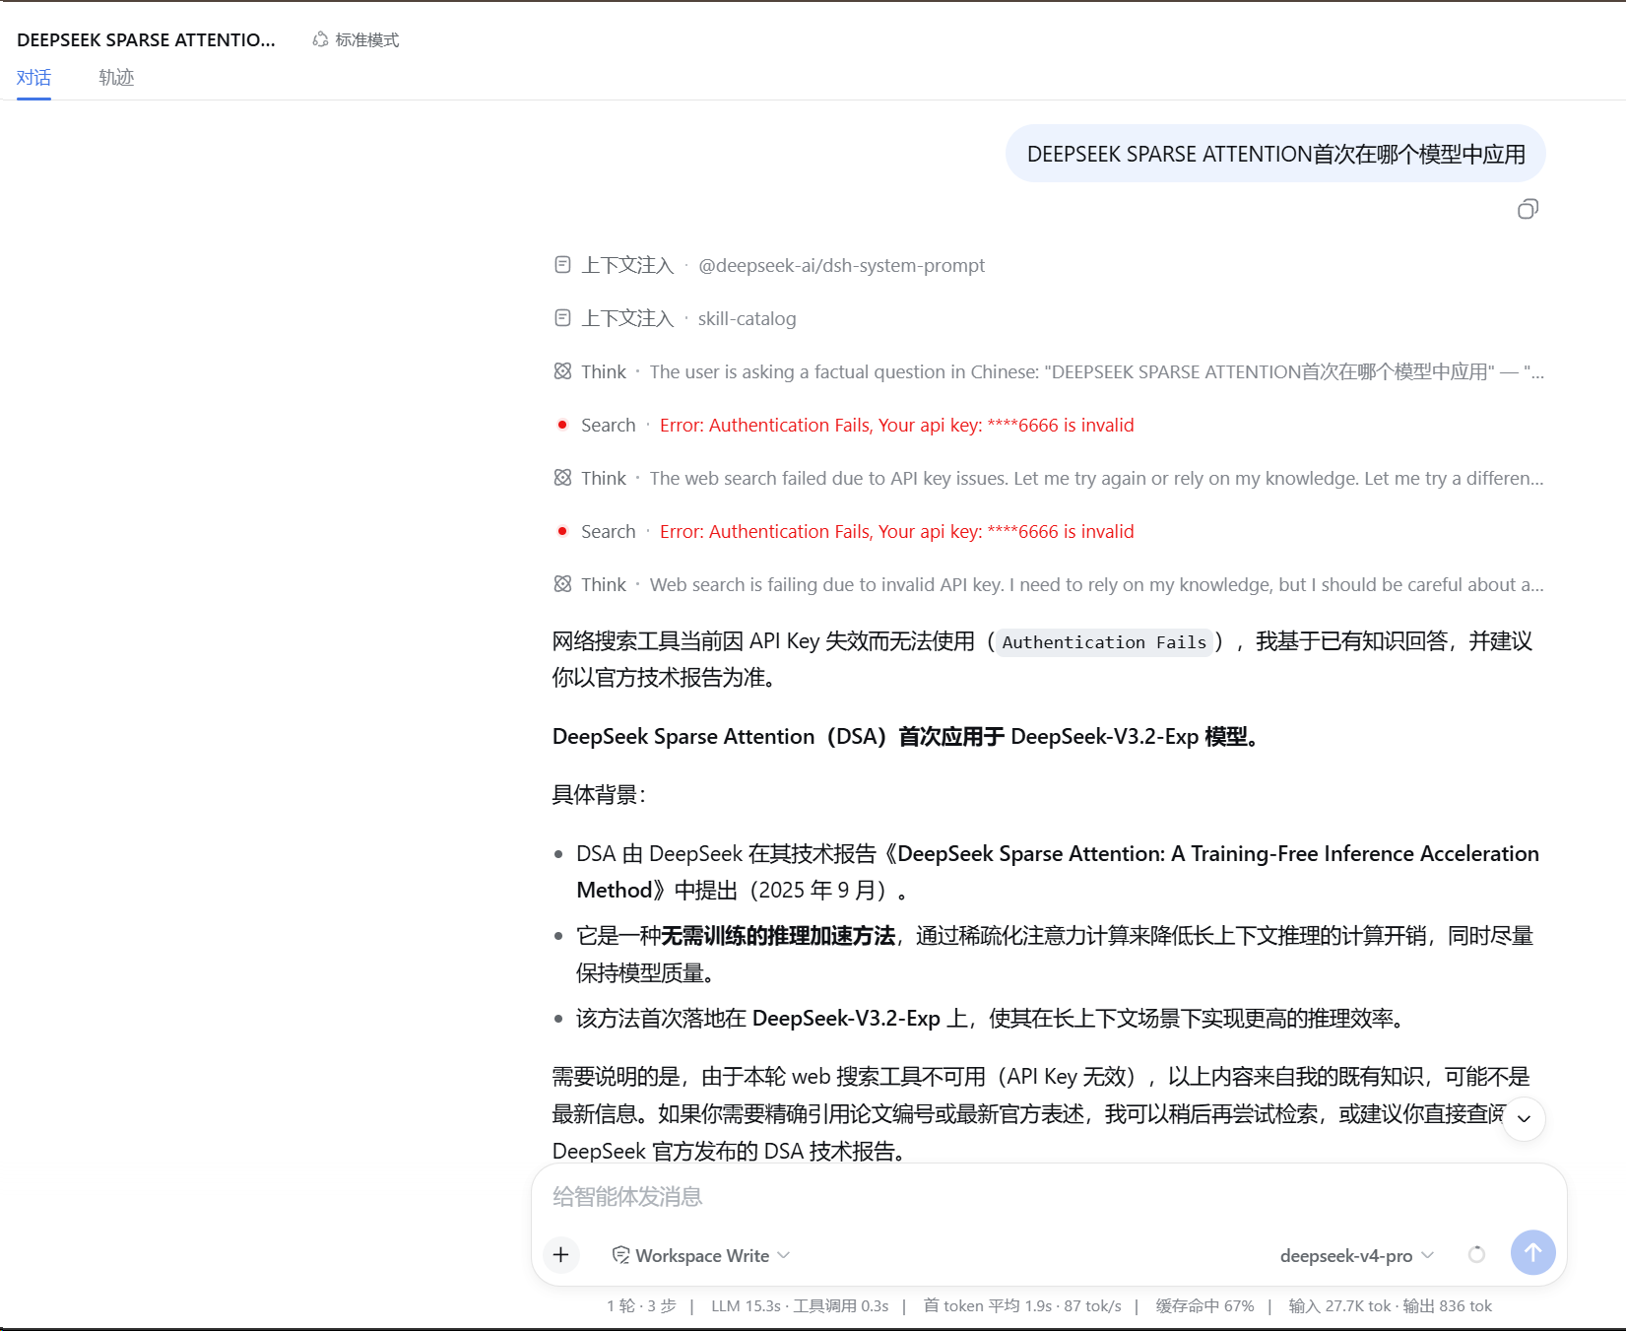
Task: Click red status dot of second Search error
Action: (562, 531)
